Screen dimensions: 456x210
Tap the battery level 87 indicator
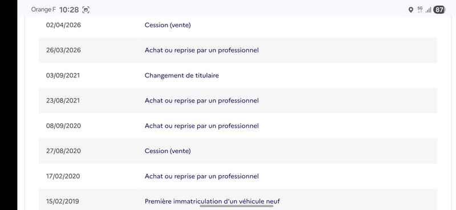coord(439,10)
